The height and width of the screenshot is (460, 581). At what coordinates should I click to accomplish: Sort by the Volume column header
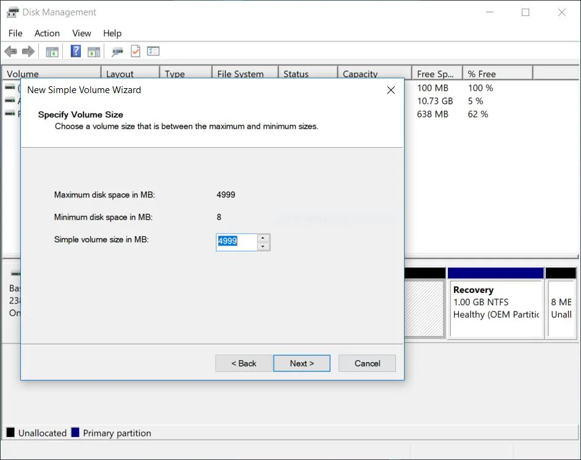52,73
